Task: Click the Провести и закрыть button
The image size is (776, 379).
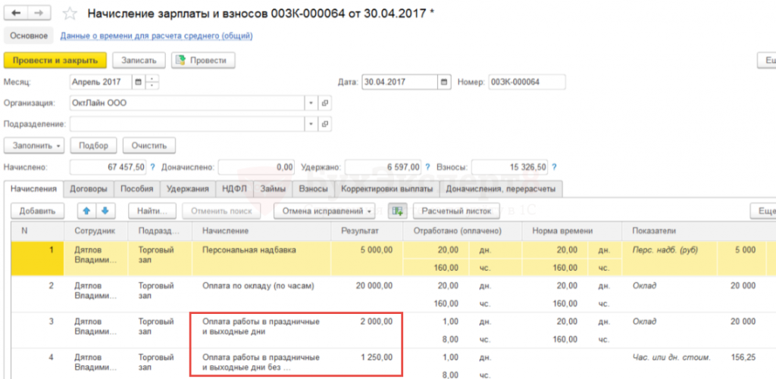Action: (55, 61)
